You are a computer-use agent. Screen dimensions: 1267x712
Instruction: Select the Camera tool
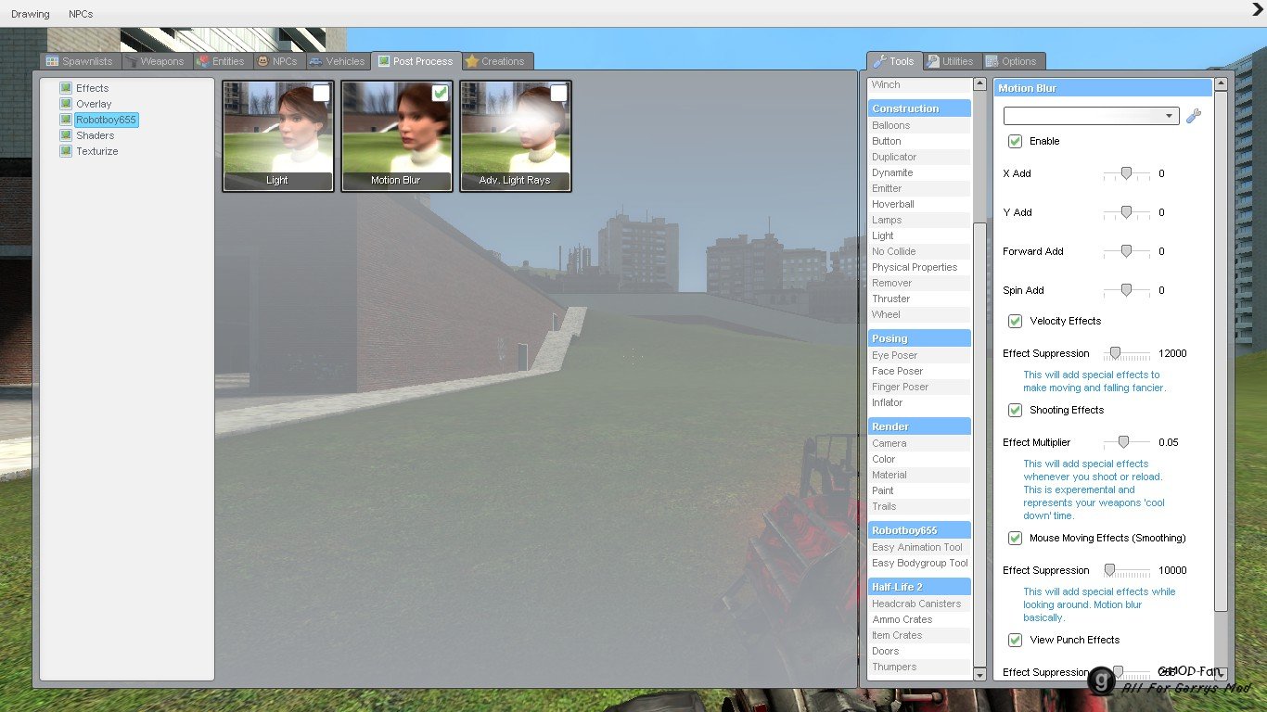(919, 443)
